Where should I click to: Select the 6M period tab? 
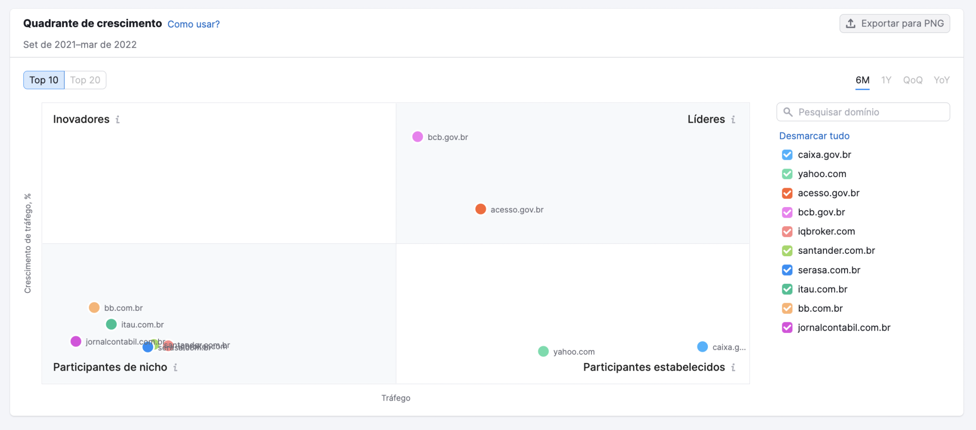pyautogui.click(x=862, y=80)
